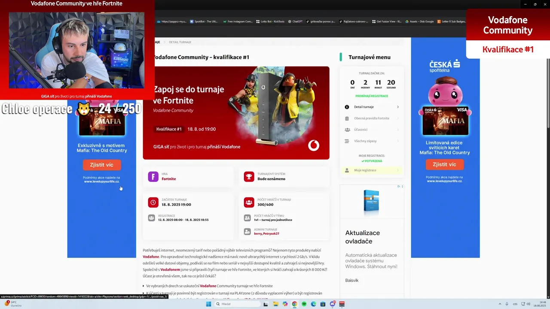The height and width of the screenshot is (309, 550).
Task: Open Detail turnaje menu item
Action: pyautogui.click(x=372, y=107)
